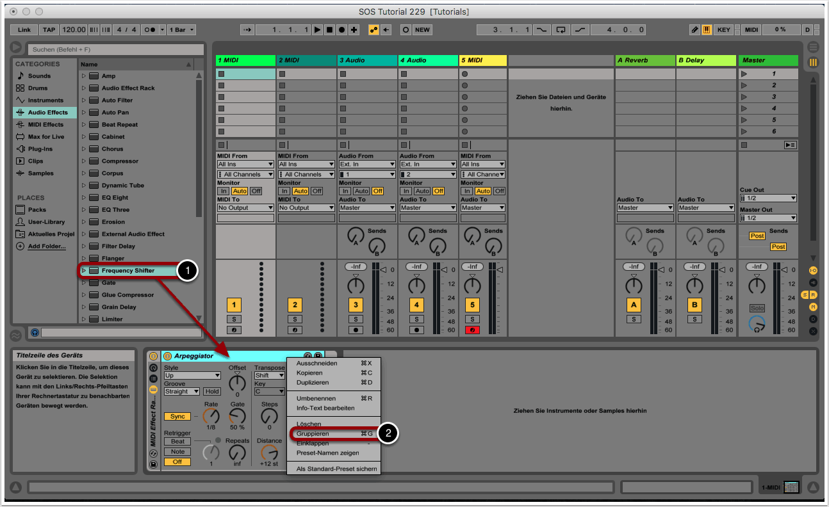Adjust the Arpeggiator Gate knob
This screenshot has height=507, width=829.
238,416
